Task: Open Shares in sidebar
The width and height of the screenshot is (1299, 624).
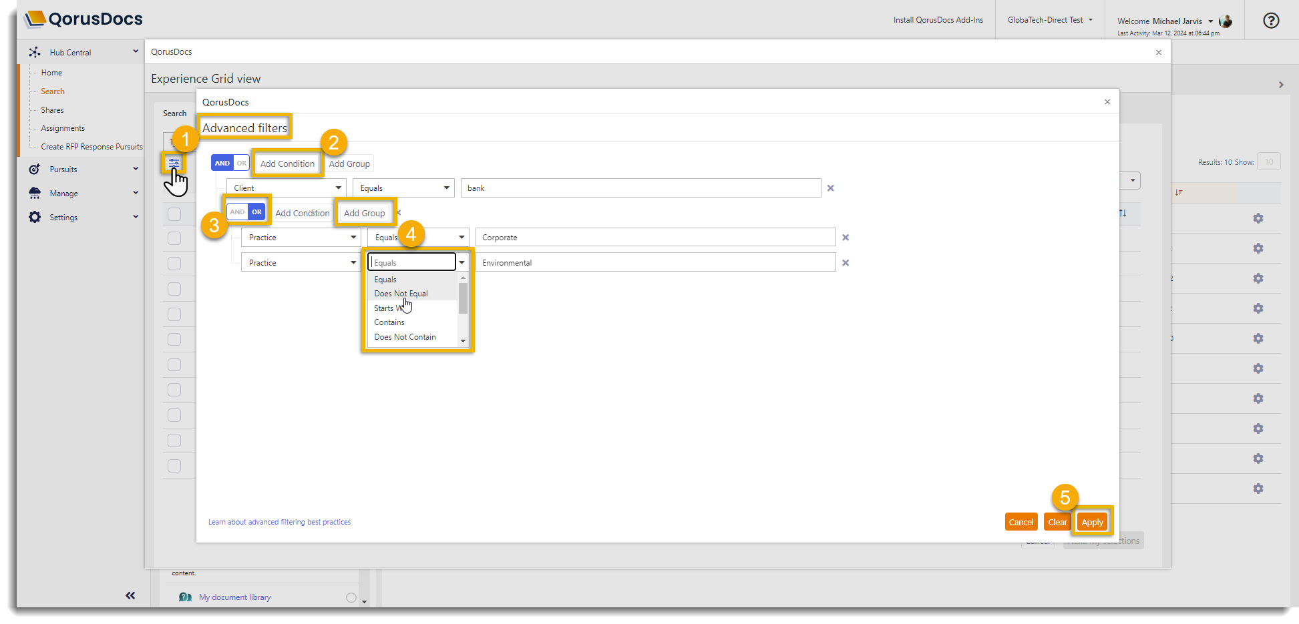Action: [52, 110]
